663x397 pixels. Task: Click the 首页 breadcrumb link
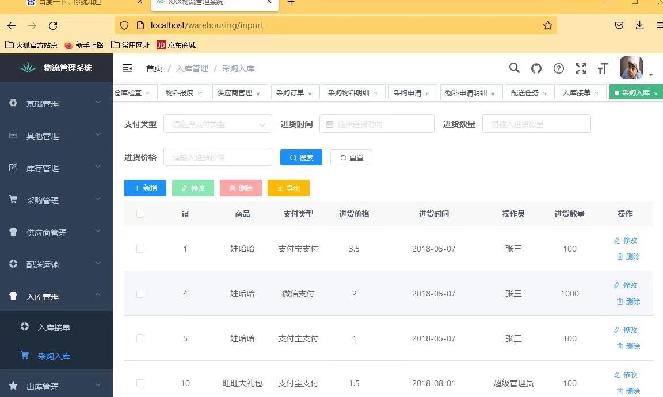[154, 68]
